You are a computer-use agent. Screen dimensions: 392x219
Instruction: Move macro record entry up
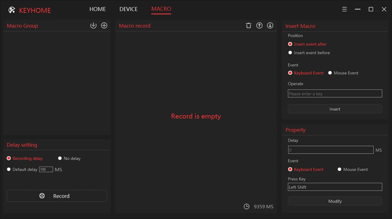[x=259, y=25]
